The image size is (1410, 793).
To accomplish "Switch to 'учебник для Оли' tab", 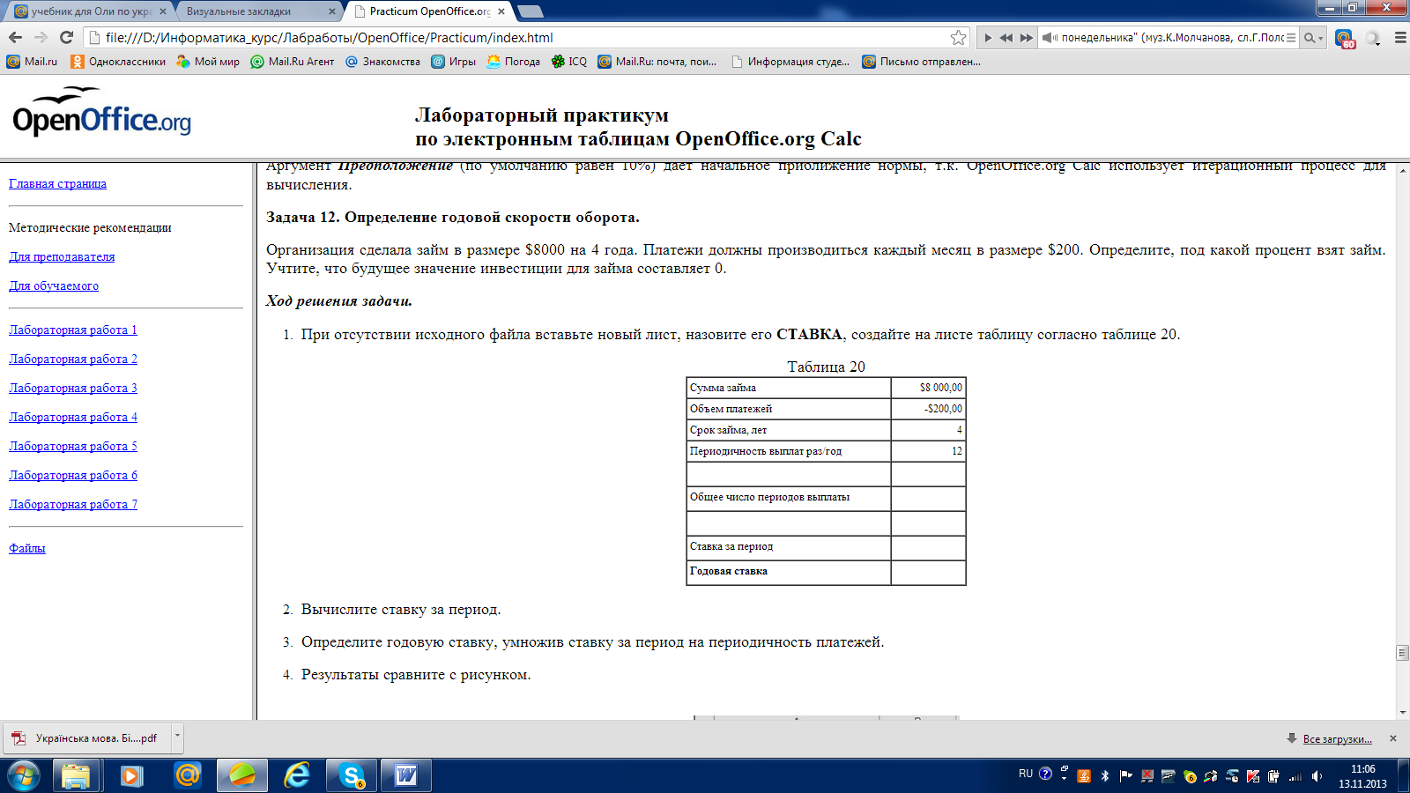I will [88, 11].
